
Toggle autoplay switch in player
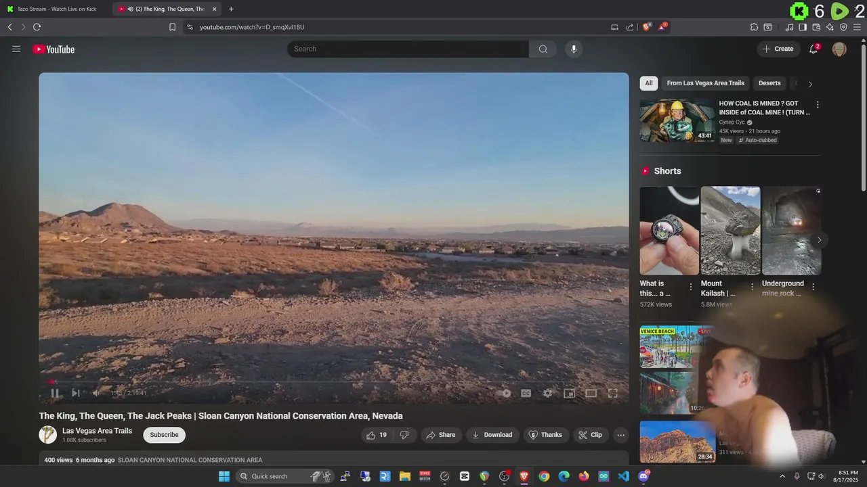(x=505, y=393)
